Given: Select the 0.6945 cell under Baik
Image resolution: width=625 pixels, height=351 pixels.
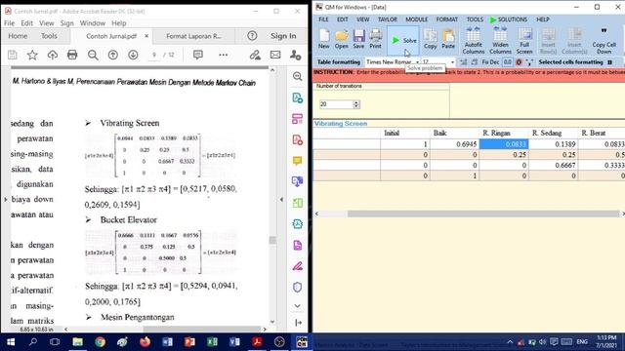Looking at the screenshot, I should (454, 144).
